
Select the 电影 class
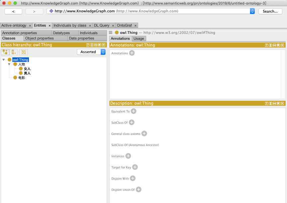coord(22,78)
